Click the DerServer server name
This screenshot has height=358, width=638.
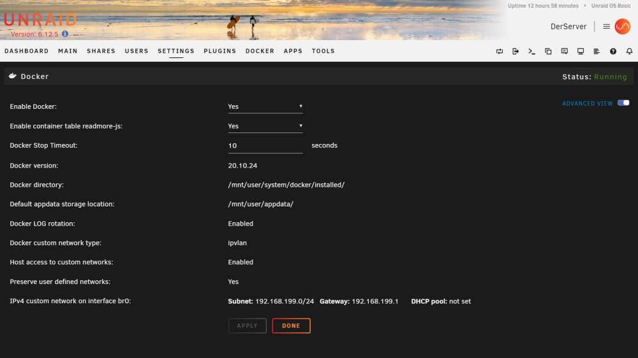(568, 26)
